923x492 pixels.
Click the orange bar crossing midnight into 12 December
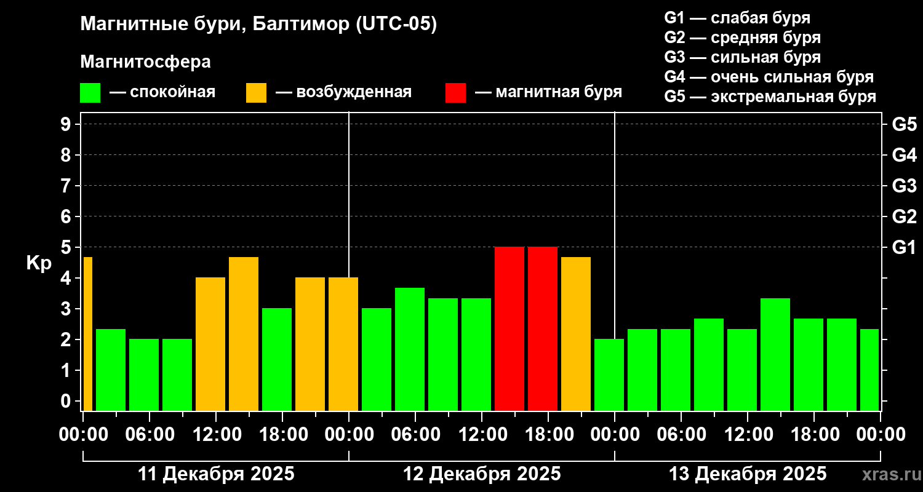point(343,344)
